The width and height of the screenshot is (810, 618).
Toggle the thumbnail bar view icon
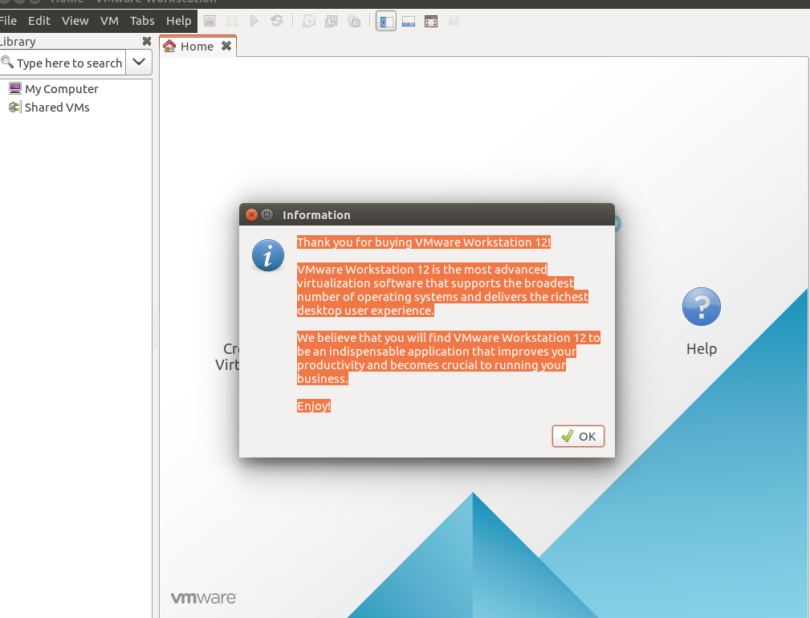(409, 22)
